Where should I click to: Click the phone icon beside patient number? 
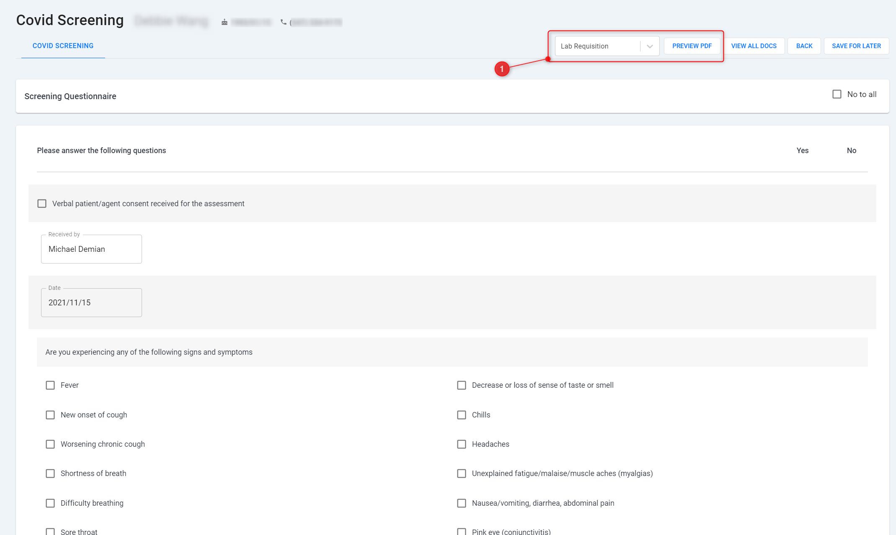pos(284,22)
